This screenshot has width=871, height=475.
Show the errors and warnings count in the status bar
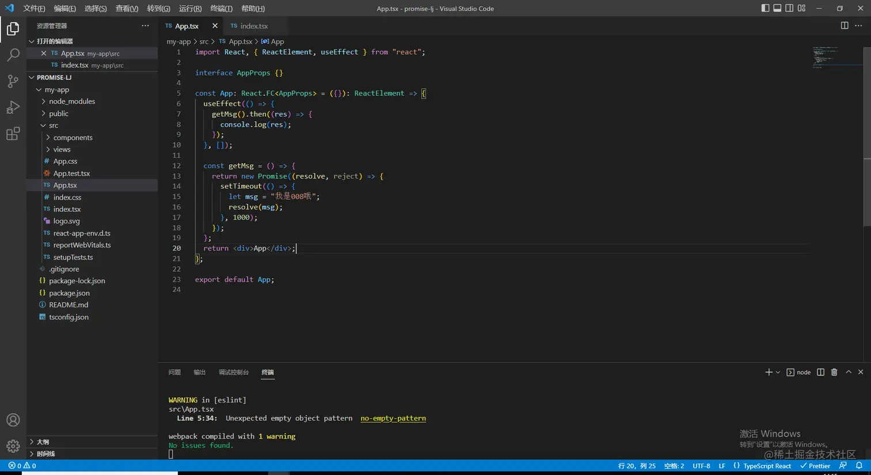[22, 466]
